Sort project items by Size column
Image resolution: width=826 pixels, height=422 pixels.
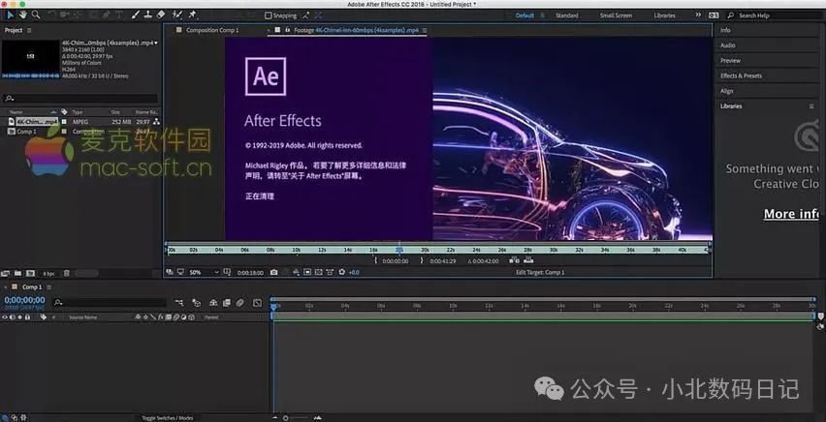115,112
